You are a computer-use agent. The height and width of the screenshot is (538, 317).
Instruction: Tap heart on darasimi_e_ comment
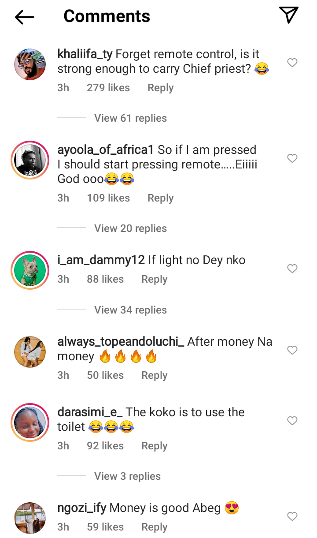pos(292,421)
